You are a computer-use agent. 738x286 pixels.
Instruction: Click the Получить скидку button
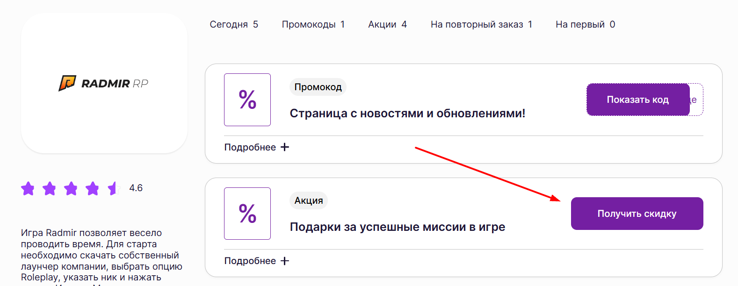[637, 213]
